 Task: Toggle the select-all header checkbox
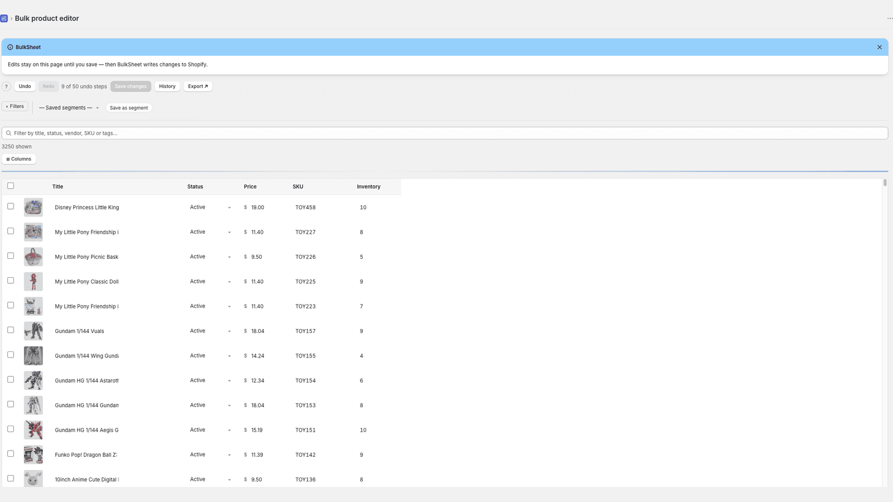(11, 186)
